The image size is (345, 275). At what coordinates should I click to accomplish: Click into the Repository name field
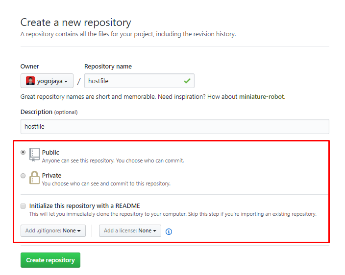[132, 81]
